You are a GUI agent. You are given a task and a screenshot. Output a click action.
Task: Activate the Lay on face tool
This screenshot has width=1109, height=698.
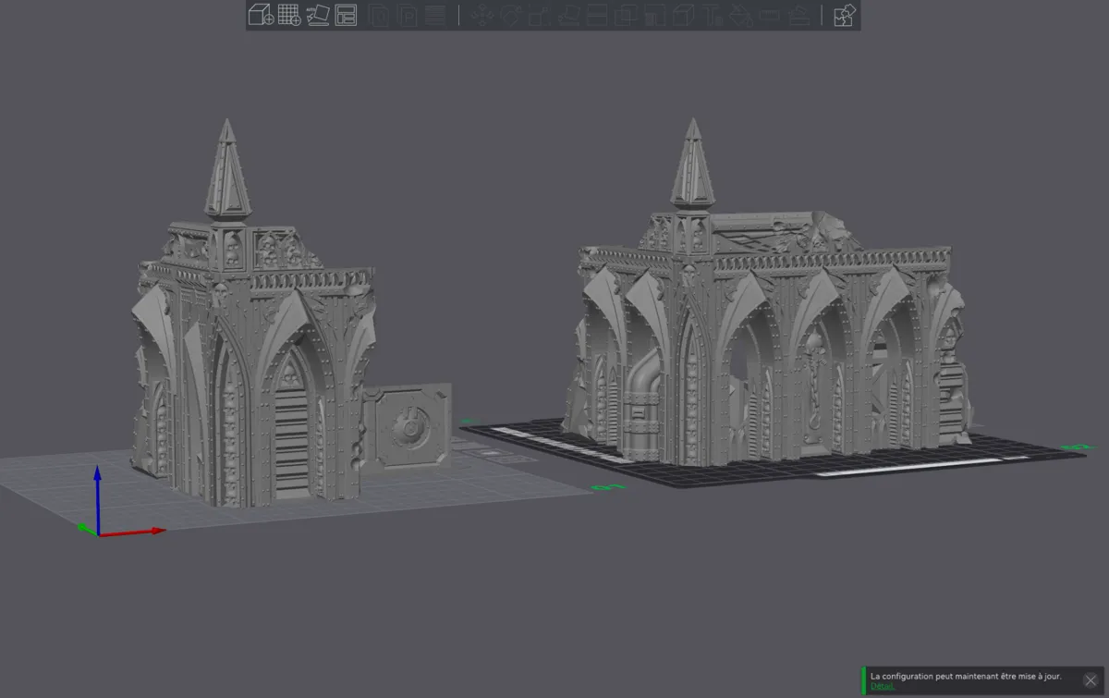point(568,15)
